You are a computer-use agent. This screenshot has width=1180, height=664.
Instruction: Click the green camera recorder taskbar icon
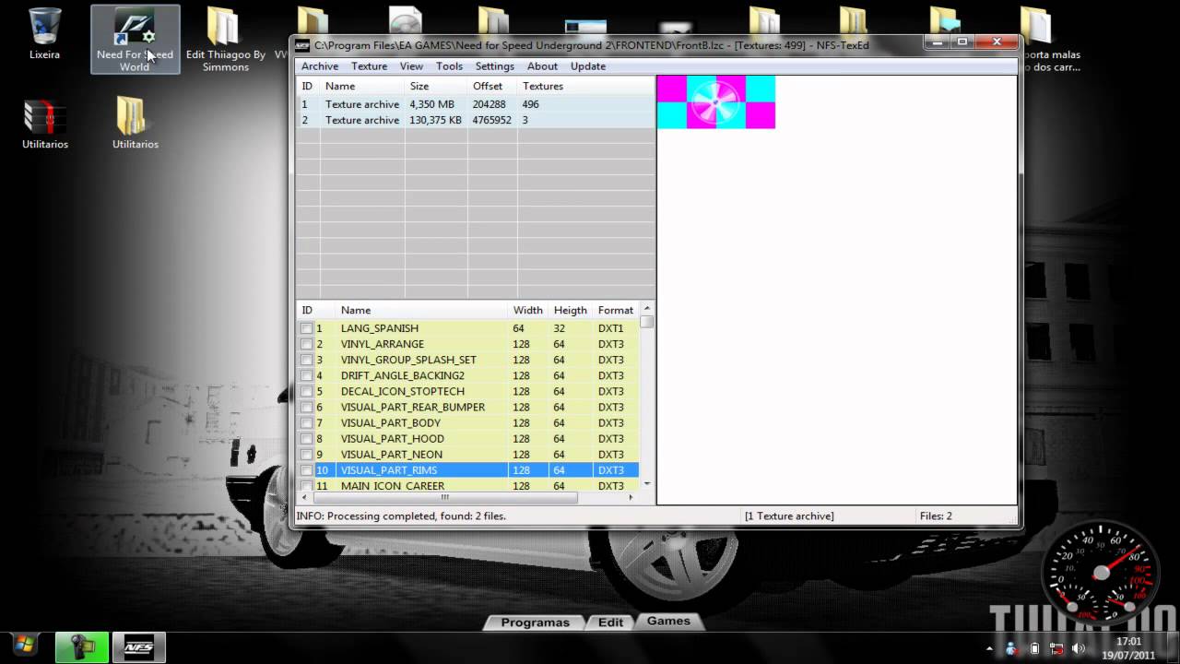pos(82,647)
